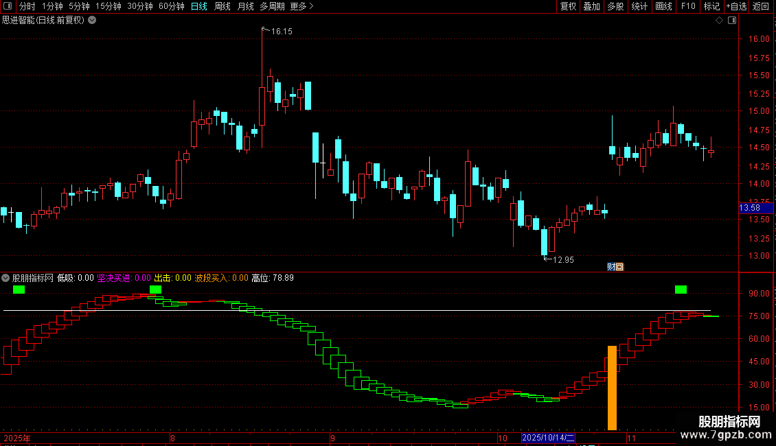Switch to 分时 intraday view
Image resolution: width=776 pixels, height=446 pixels.
(27, 6)
